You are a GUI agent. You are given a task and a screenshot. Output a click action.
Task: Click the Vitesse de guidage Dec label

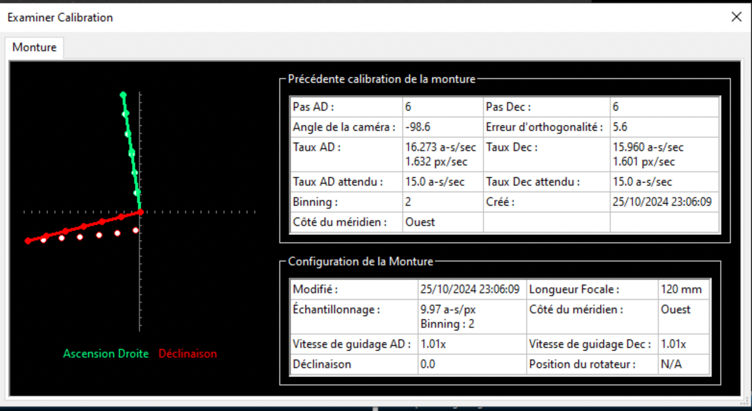pos(590,344)
